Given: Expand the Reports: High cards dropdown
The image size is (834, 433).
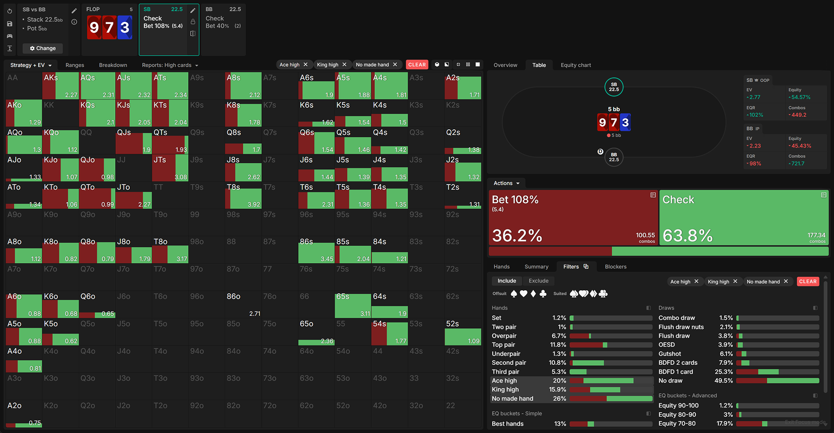Looking at the screenshot, I should click(x=170, y=65).
